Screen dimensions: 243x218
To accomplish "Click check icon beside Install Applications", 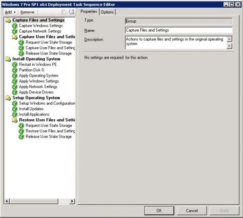I will pyautogui.click(x=15, y=114).
